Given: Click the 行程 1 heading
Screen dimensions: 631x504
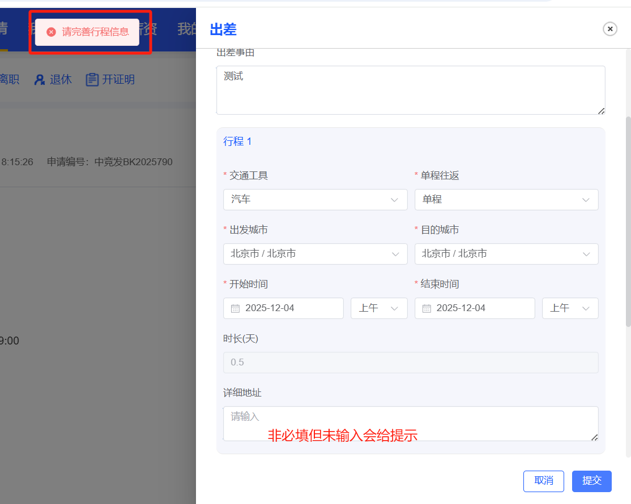Looking at the screenshot, I should [x=237, y=141].
